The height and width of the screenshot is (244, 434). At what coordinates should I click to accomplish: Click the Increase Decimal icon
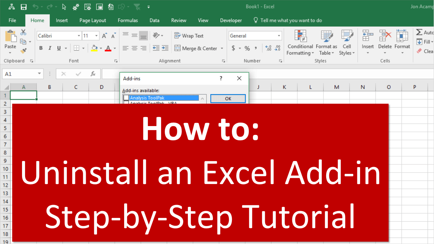click(x=268, y=48)
